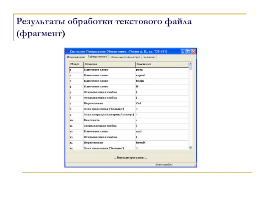
Task: Close the application window
Action: (193, 52)
